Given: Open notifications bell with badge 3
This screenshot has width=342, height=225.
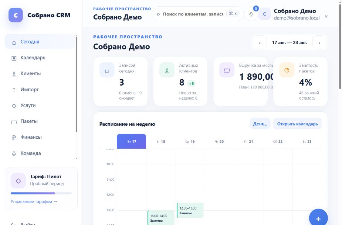Looking at the screenshot, I should point(251,14).
